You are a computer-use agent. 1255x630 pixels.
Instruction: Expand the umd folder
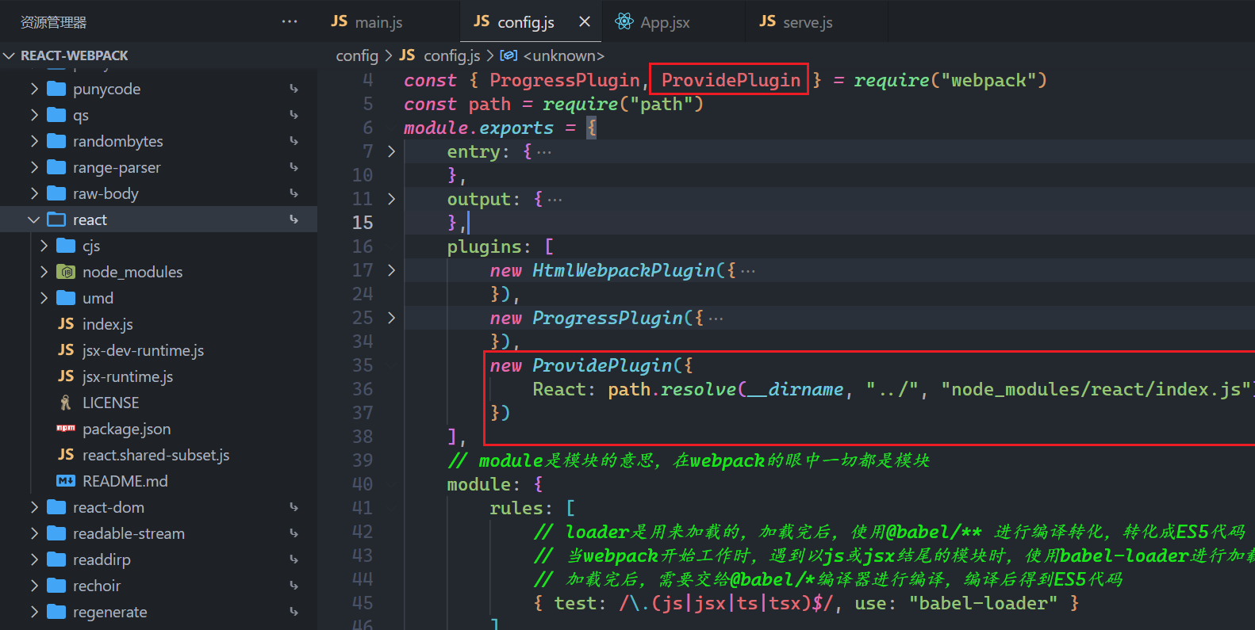point(44,298)
